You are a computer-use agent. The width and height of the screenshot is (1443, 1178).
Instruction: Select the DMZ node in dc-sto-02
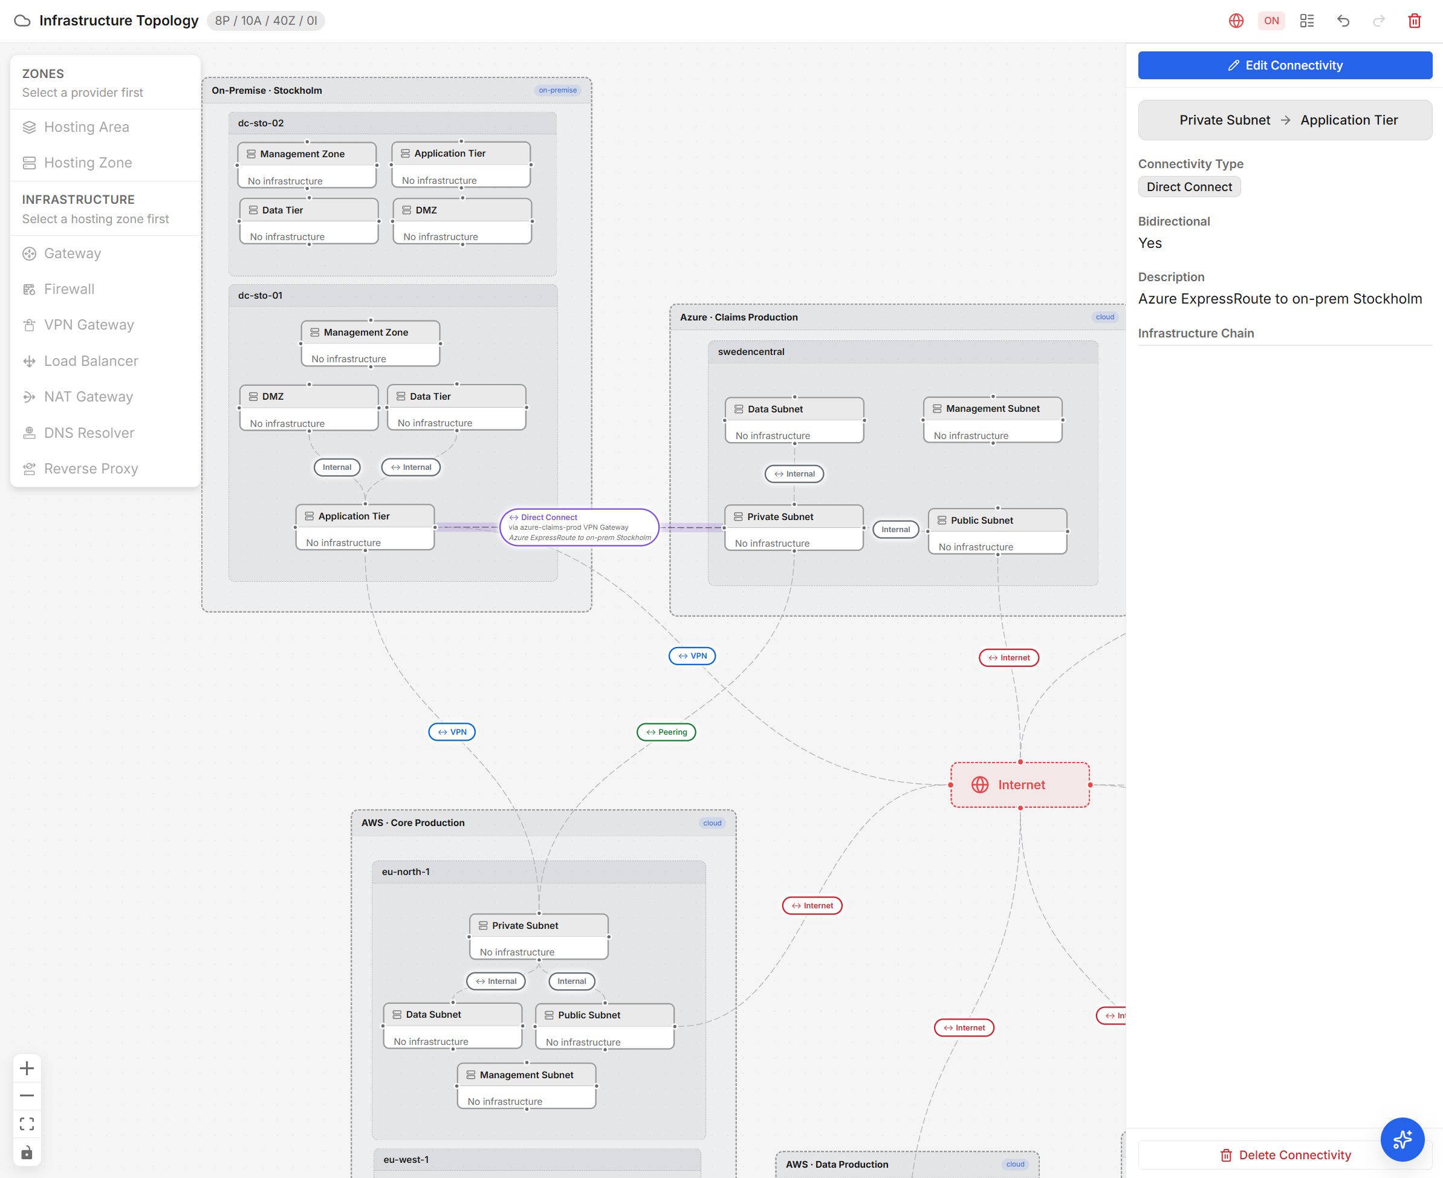pos(462,221)
